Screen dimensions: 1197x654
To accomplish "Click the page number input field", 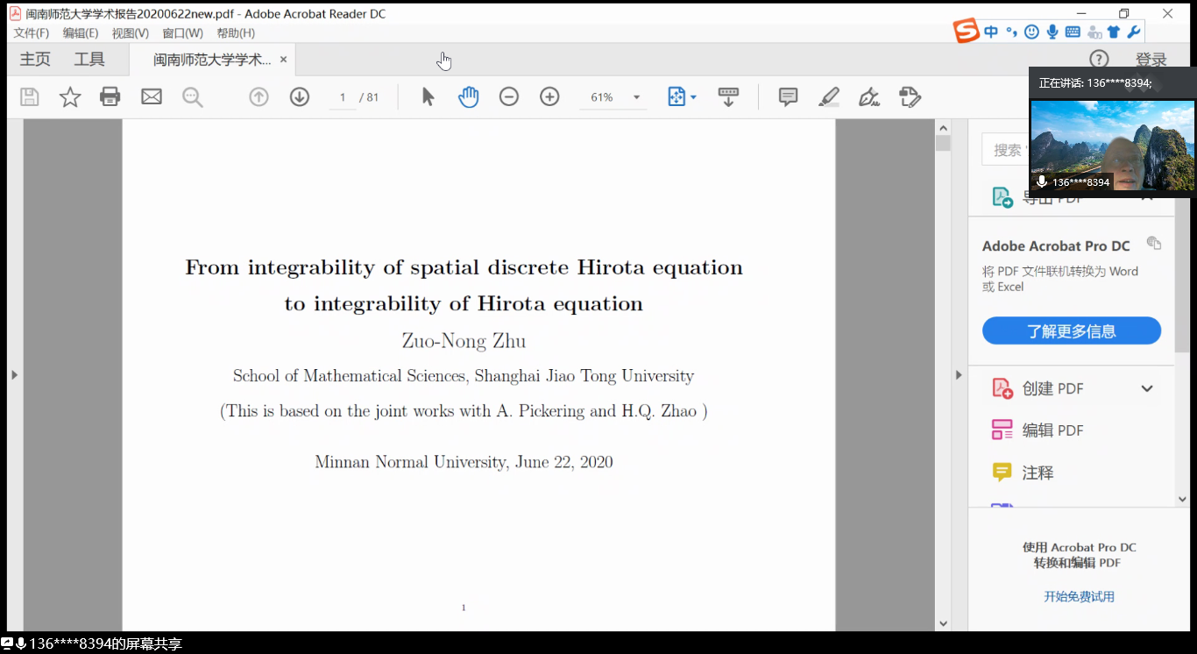I will (x=343, y=97).
